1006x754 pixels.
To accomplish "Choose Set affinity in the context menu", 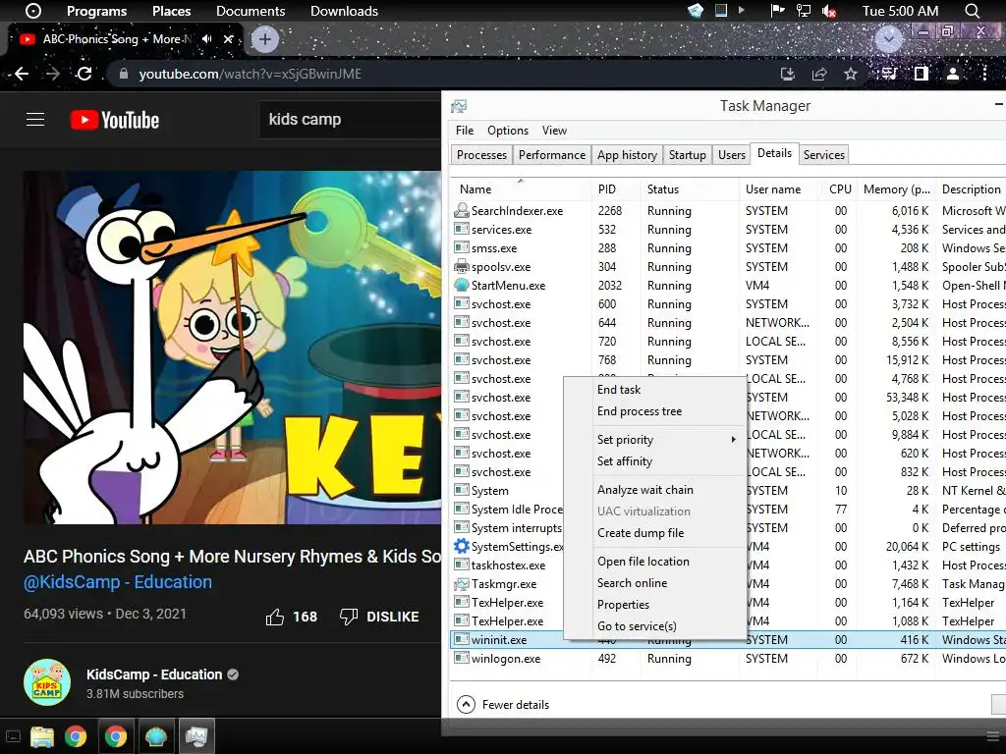I will click(x=654, y=461).
